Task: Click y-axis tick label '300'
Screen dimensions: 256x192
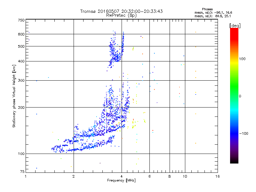Action: 21,81
